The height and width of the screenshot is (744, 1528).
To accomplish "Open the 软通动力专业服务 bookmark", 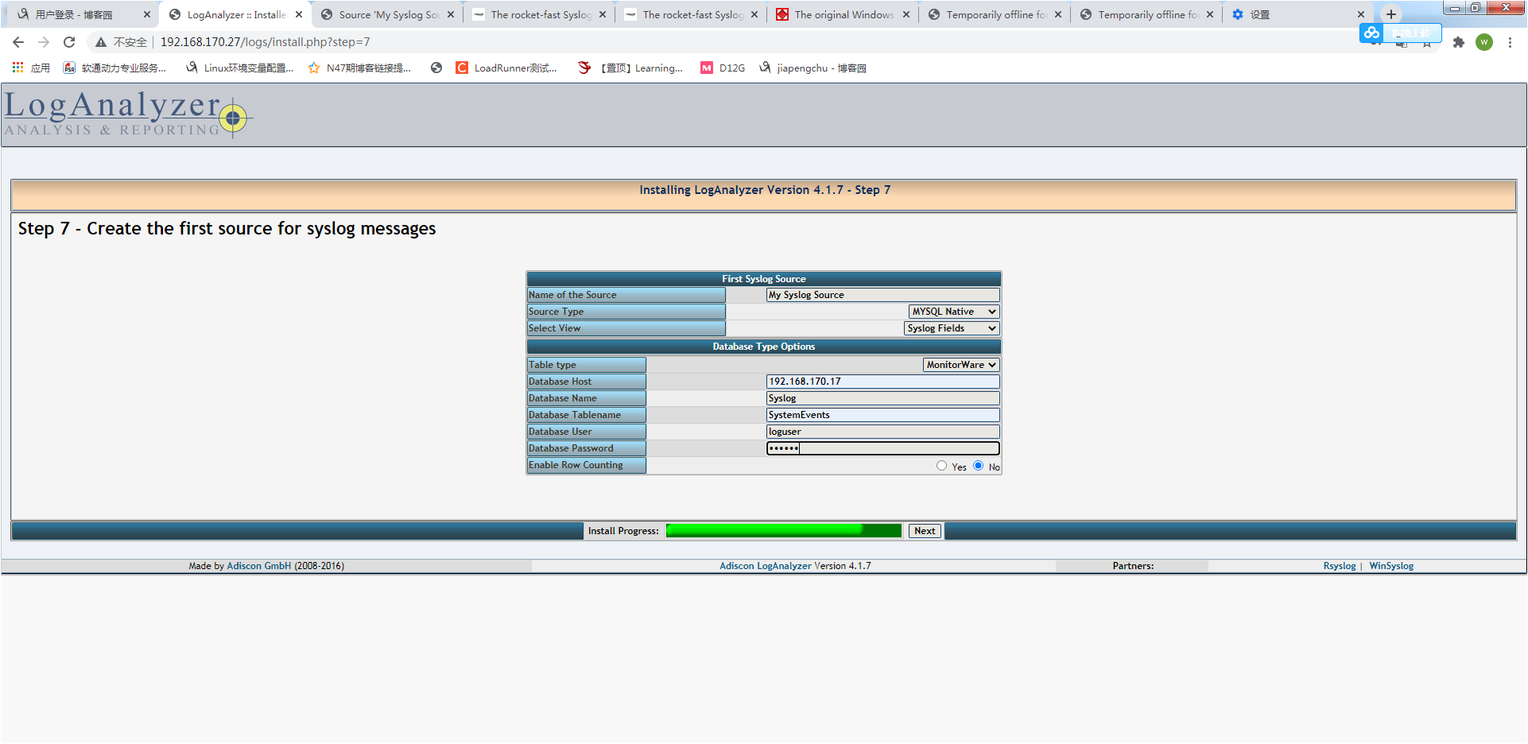I will [x=115, y=68].
